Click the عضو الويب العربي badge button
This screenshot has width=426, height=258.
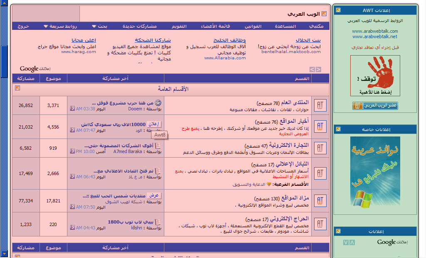[375, 105]
